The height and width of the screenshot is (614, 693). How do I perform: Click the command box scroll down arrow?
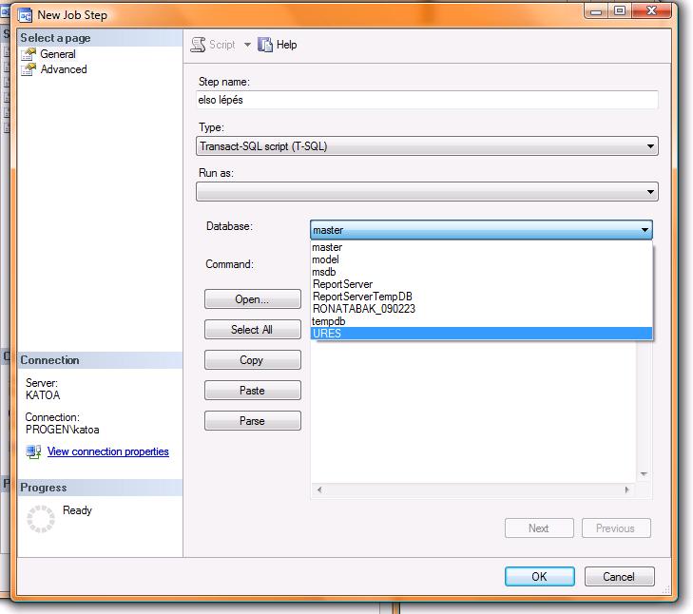[644, 474]
